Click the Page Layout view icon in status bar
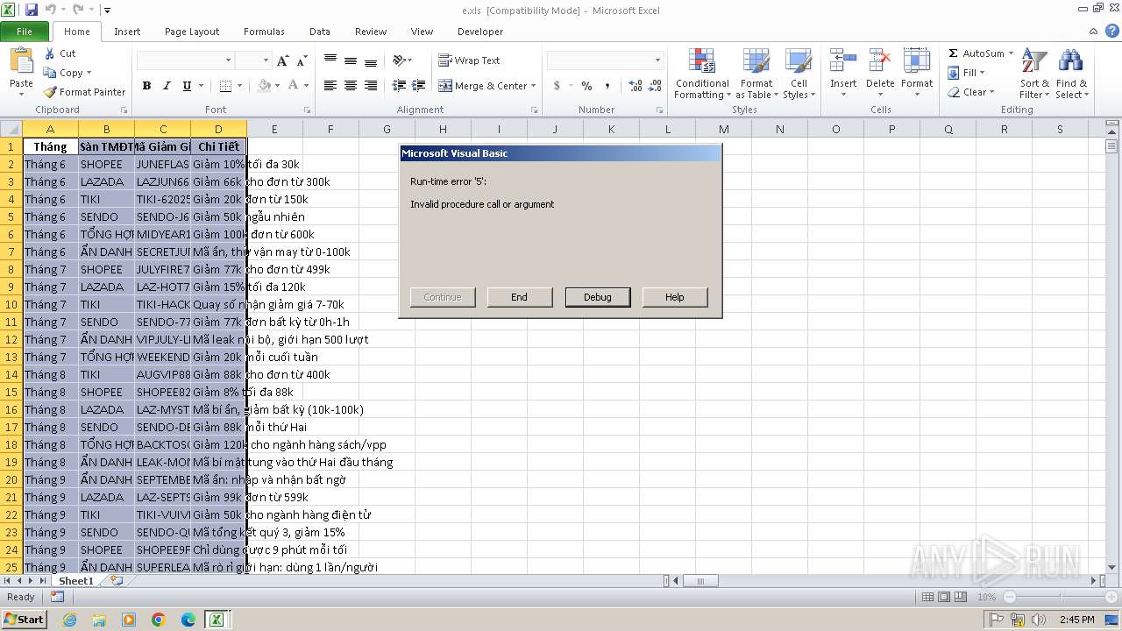1122x631 pixels. [943, 597]
